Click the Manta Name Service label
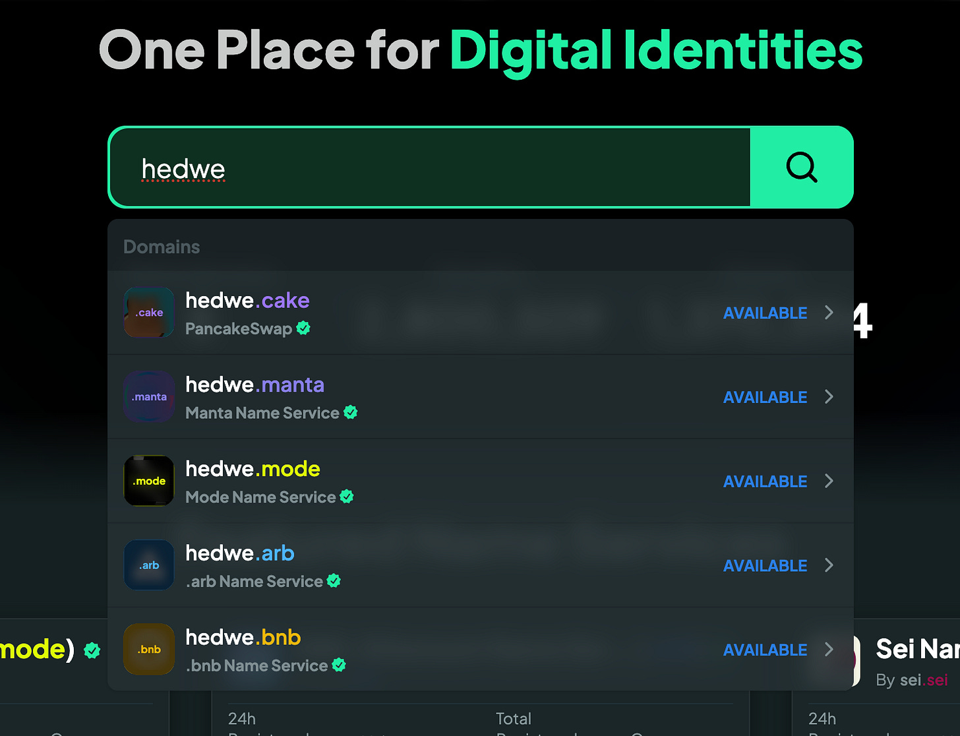The width and height of the screenshot is (960, 736). click(x=262, y=413)
